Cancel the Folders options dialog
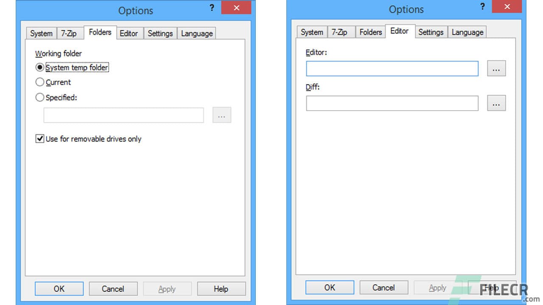Viewport: 543px width, 305px height. [113, 289]
